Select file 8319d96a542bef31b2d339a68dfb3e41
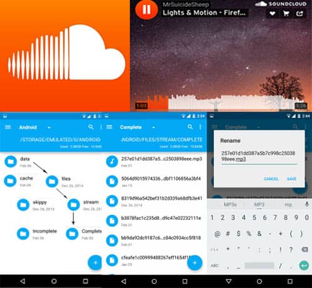Screen dimensions: 312x288 pyautogui.click(x=154, y=201)
